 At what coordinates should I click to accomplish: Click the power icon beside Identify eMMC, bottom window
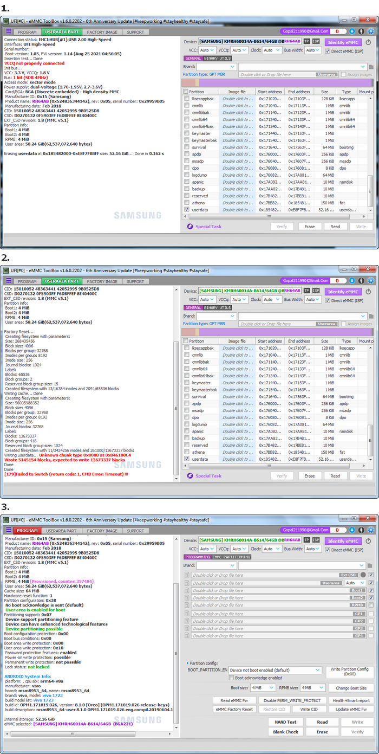(x=369, y=540)
